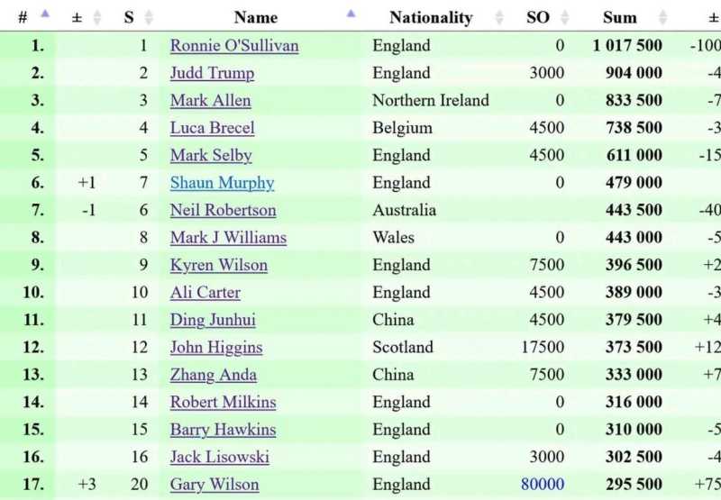Click the sort arrow beside the # column

(45, 15)
